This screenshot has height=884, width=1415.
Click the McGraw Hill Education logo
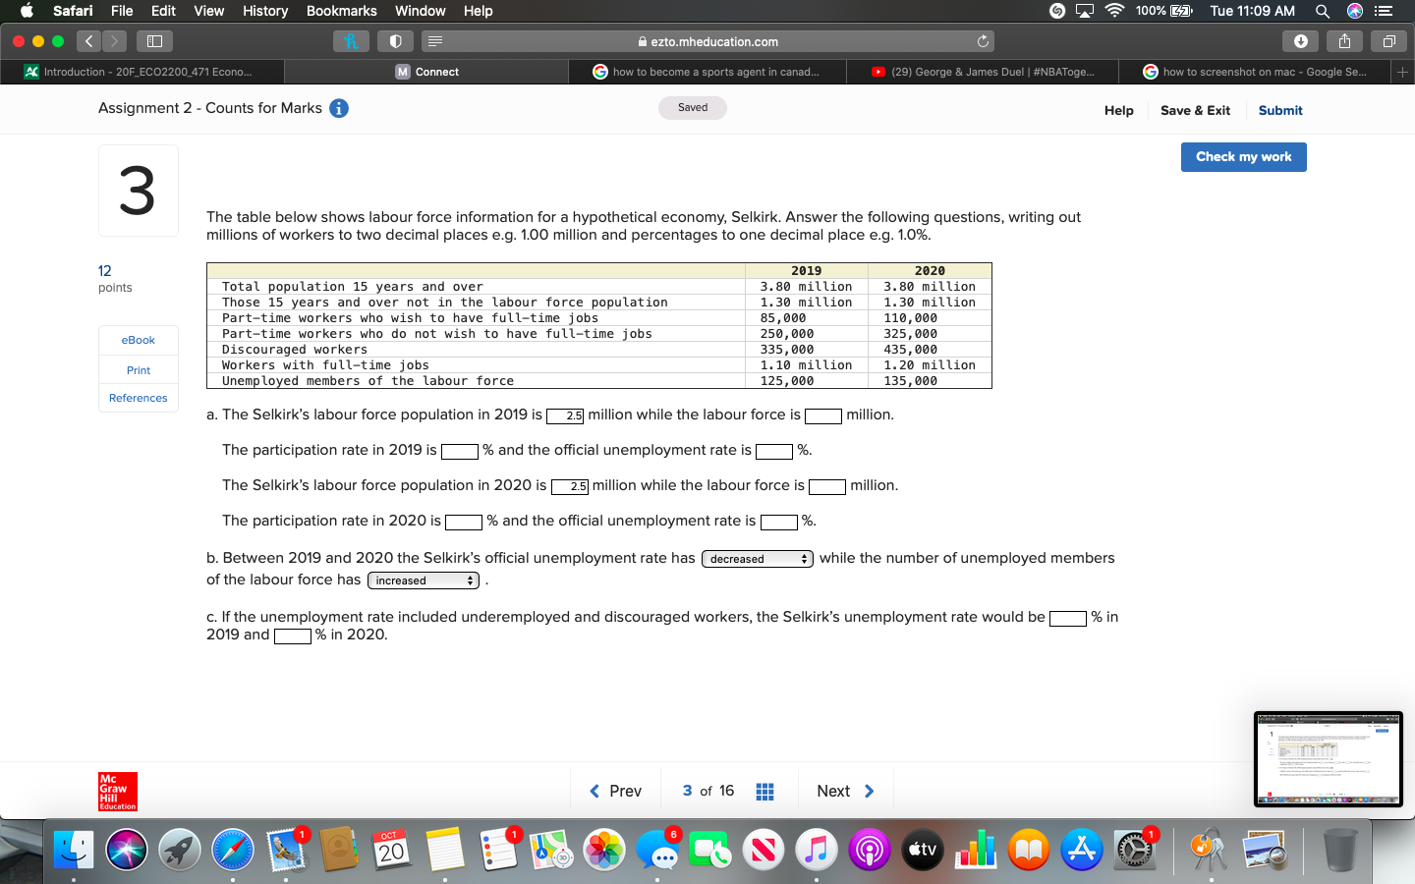click(117, 792)
